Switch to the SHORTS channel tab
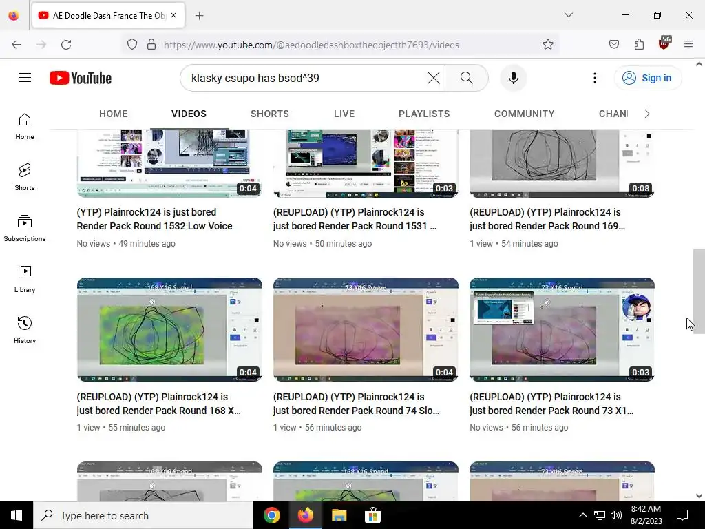The image size is (705, 529). 270,114
